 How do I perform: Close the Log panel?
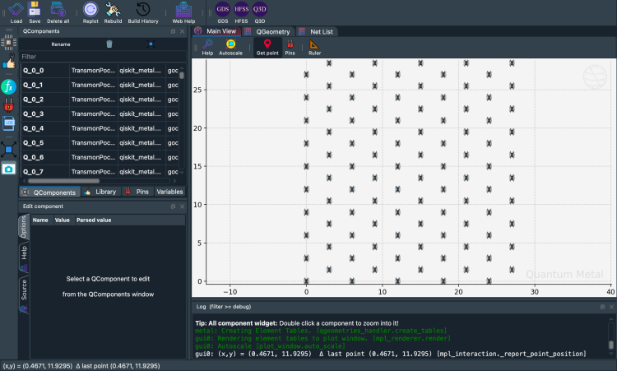611,307
